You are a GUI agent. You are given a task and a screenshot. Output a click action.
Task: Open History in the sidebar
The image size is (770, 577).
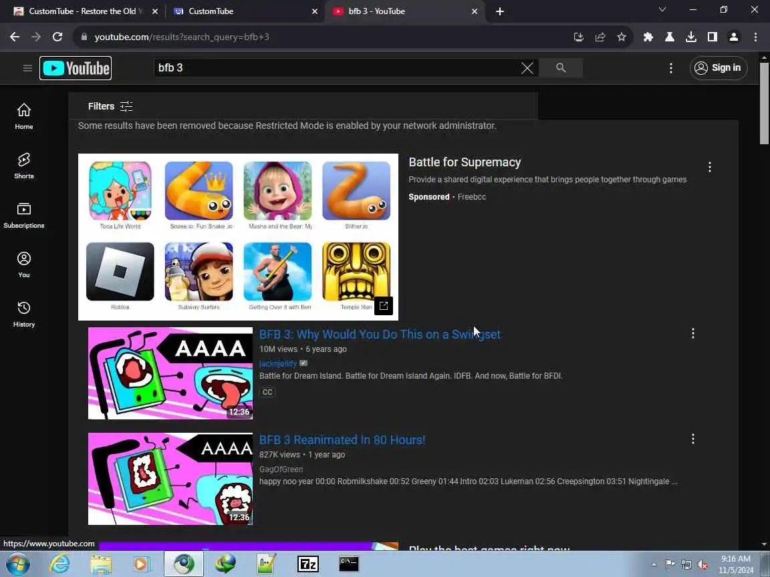point(23,315)
